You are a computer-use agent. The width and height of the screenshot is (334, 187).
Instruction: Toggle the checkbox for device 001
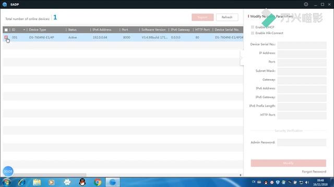[x=6, y=37]
